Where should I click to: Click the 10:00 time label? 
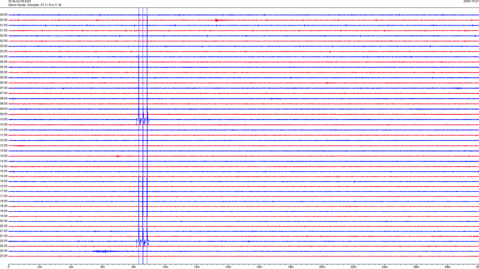4,119
